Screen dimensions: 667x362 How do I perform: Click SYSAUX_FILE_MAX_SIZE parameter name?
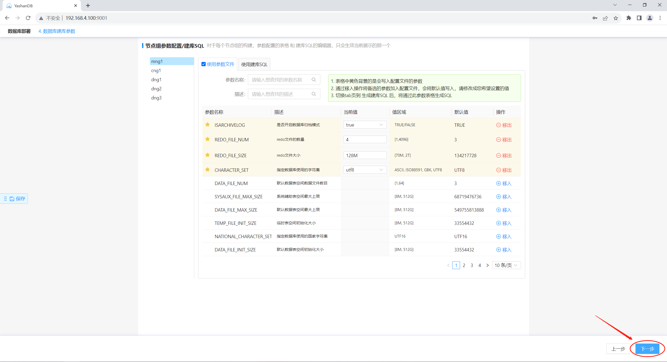click(x=238, y=197)
